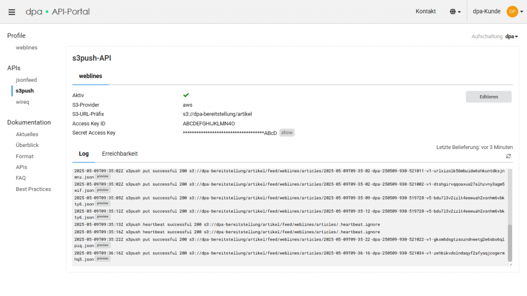Click the dpa API-Portal logo
Viewport: 527px width, 296px height.
pyautogui.click(x=58, y=12)
